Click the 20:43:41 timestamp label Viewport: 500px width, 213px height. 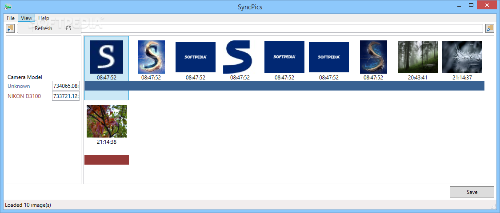418,77
